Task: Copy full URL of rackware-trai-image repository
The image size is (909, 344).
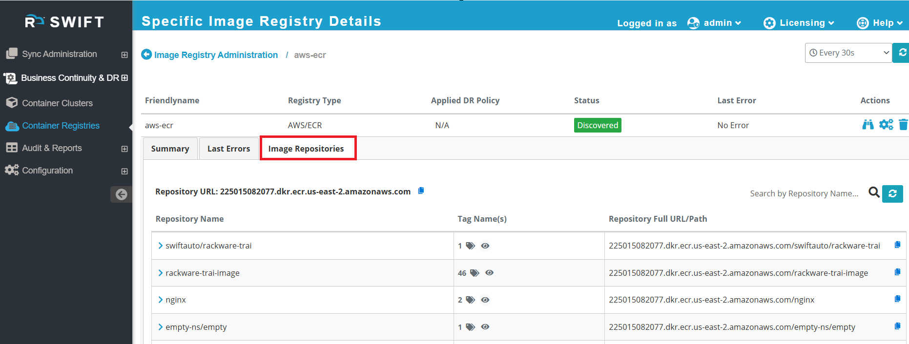Action: pyautogui.click(x=897, y=272)
